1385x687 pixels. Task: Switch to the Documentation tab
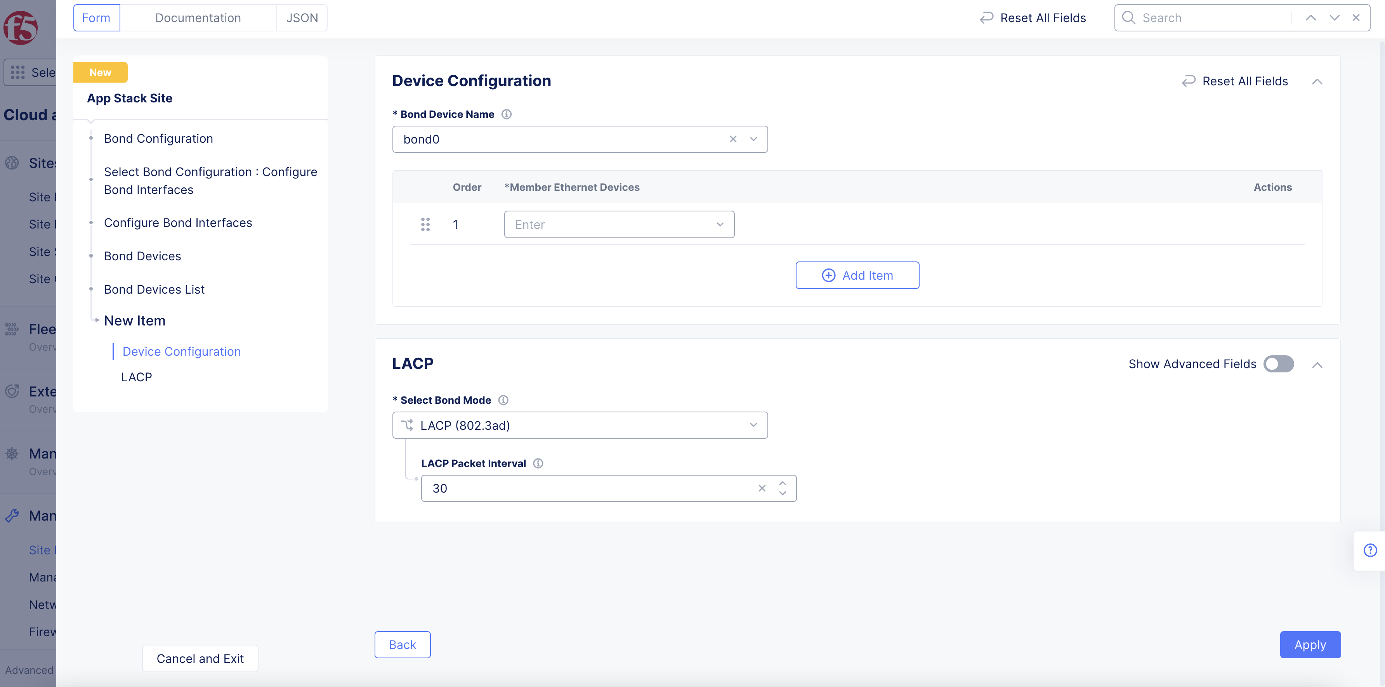pos(198,18)
